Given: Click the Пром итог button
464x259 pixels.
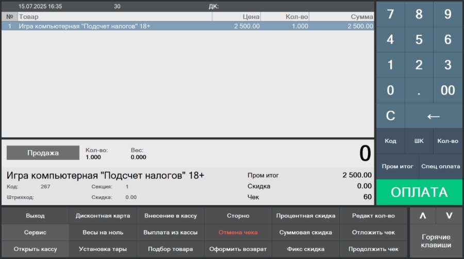Looking at the screenshot, I should click(x=397, y=166).
